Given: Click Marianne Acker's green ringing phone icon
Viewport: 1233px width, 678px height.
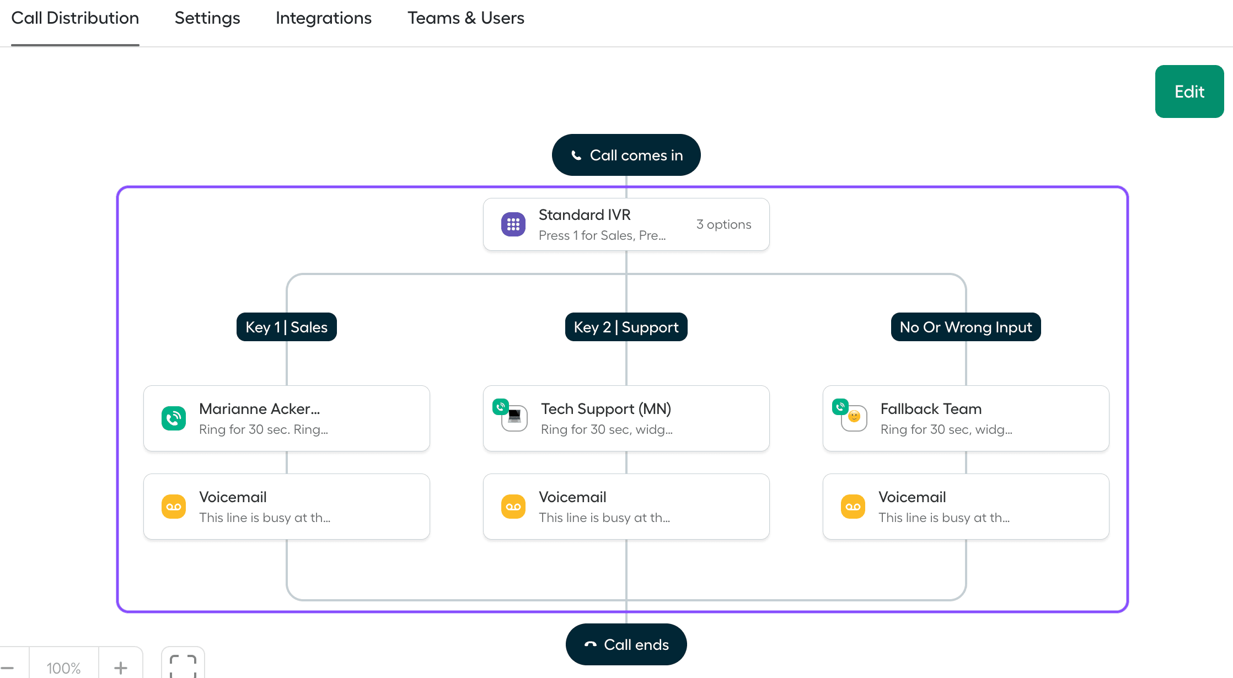Looking at the screenshot, I should (173, 418).
